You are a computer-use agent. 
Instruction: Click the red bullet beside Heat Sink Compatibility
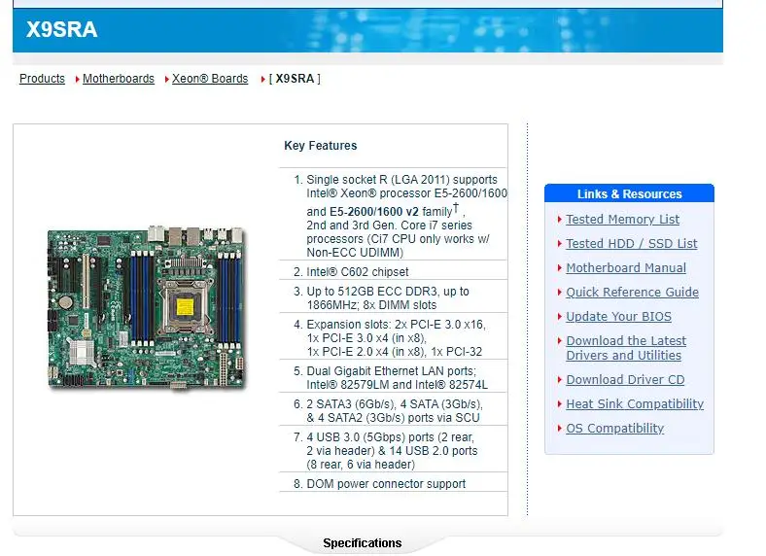559,404
